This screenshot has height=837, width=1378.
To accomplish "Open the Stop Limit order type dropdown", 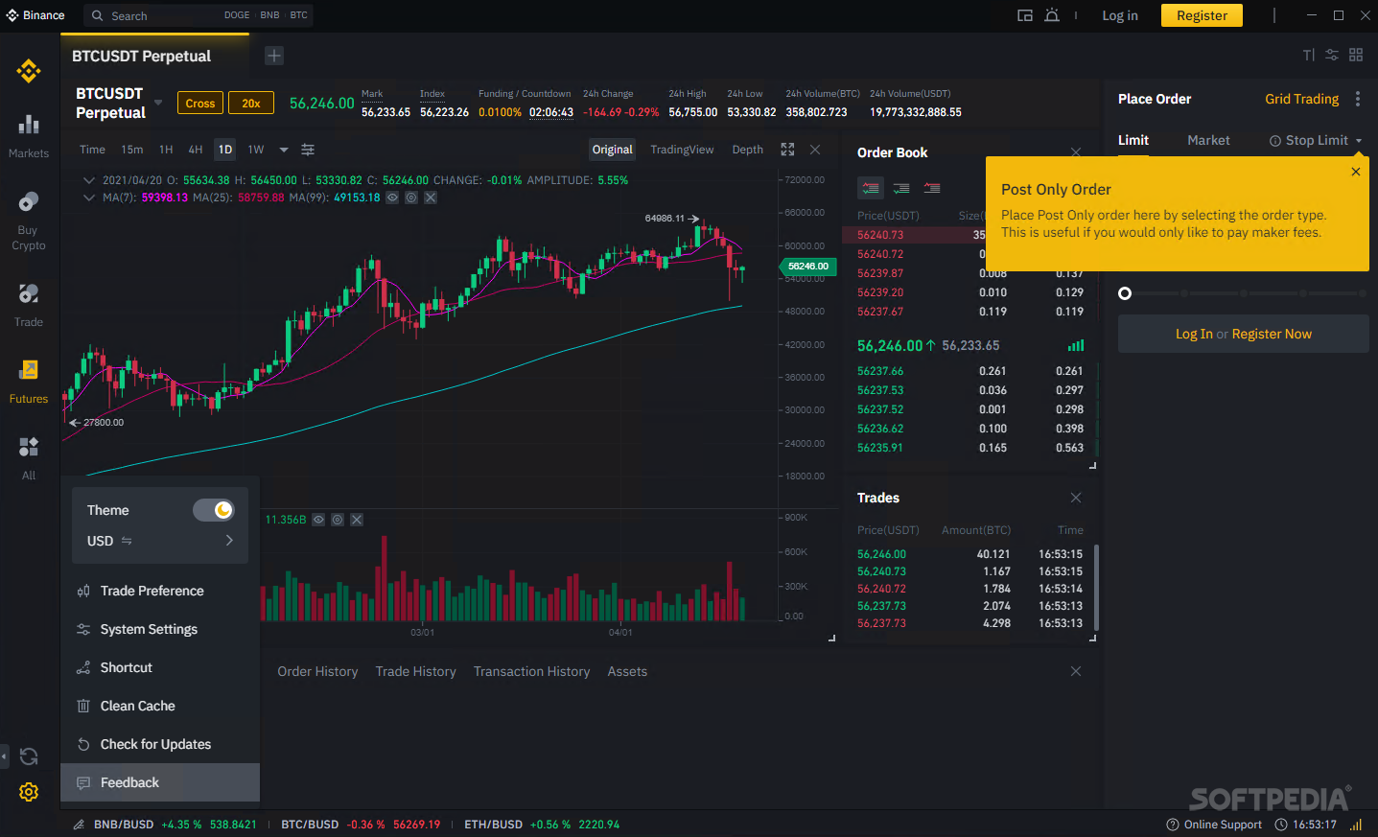I will 1359,141.
